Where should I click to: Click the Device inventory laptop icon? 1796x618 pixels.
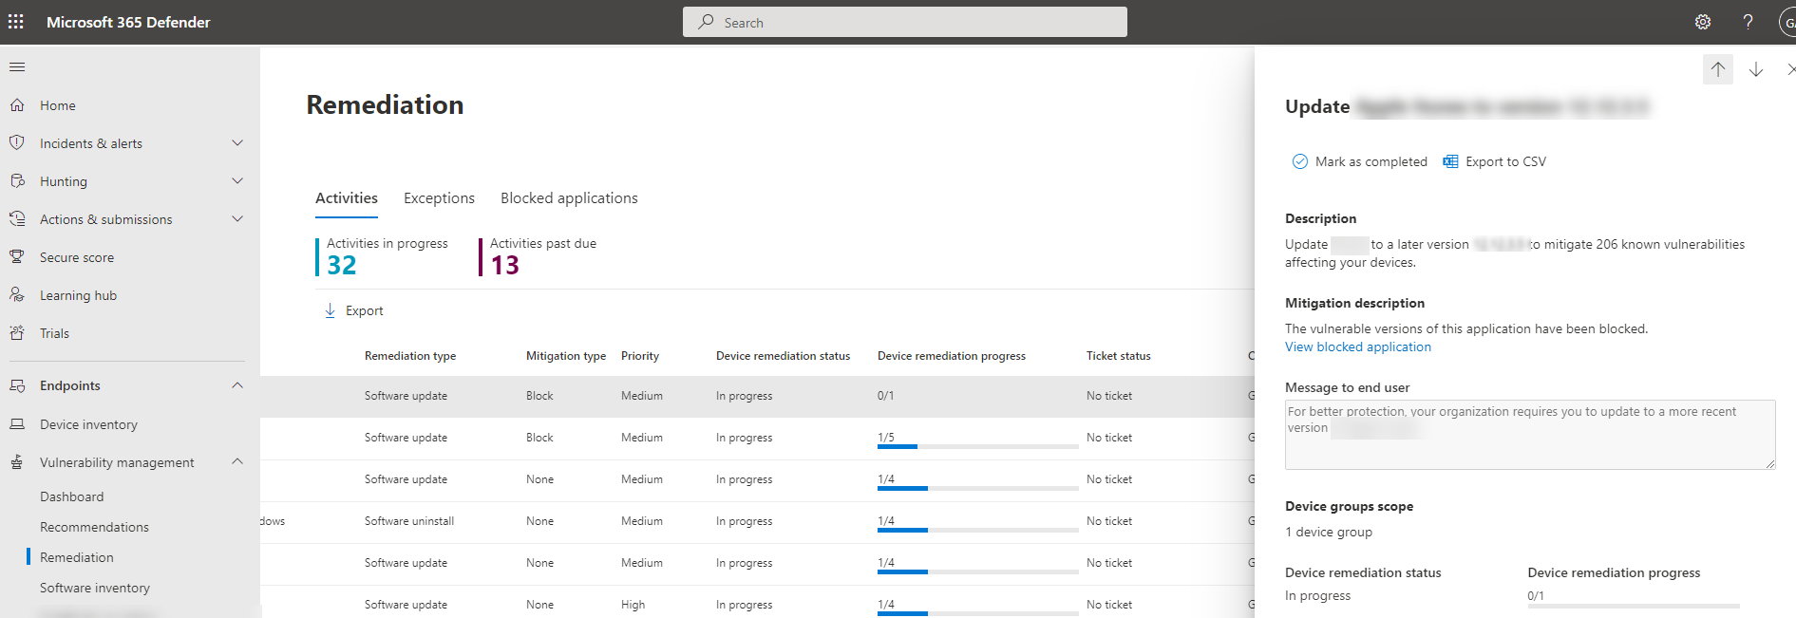point(17,424)
